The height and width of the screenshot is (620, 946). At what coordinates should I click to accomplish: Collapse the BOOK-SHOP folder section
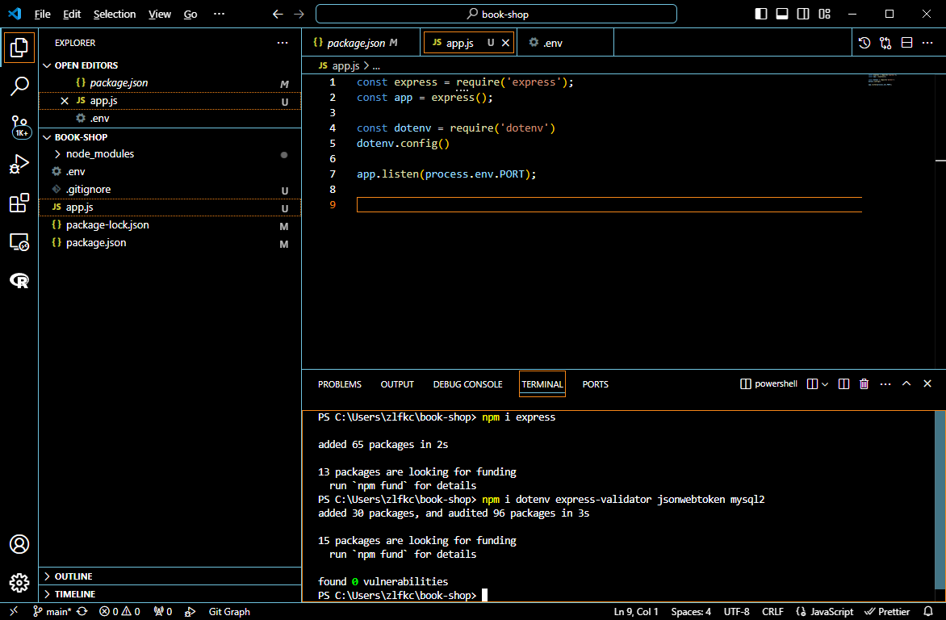[47, 137]
